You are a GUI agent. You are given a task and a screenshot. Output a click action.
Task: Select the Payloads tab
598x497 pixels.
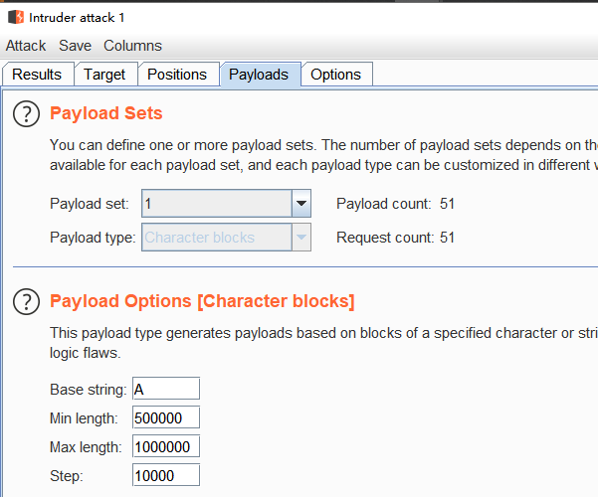point(259,75)
